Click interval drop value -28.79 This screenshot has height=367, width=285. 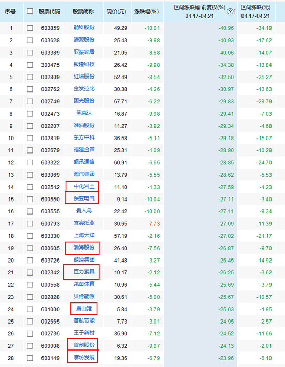[x=264, y=102]
